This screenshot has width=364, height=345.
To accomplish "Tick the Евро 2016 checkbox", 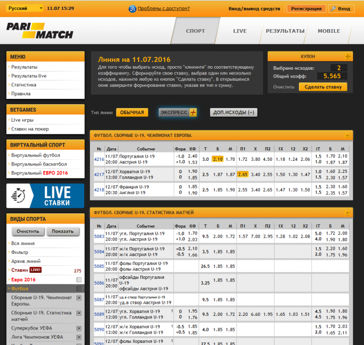I will (79, 279).
